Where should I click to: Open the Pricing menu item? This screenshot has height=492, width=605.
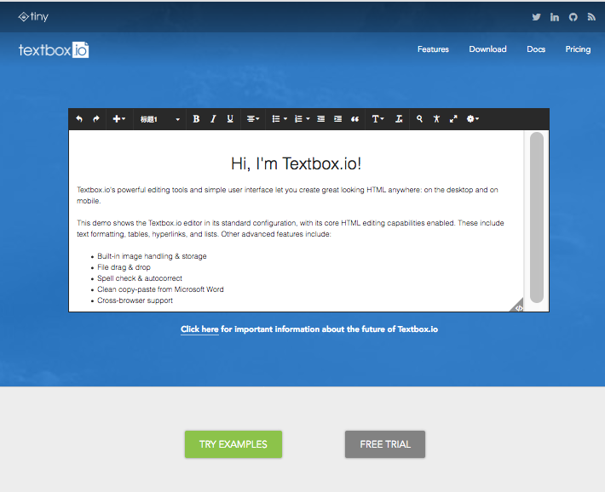tap(578, 49)
